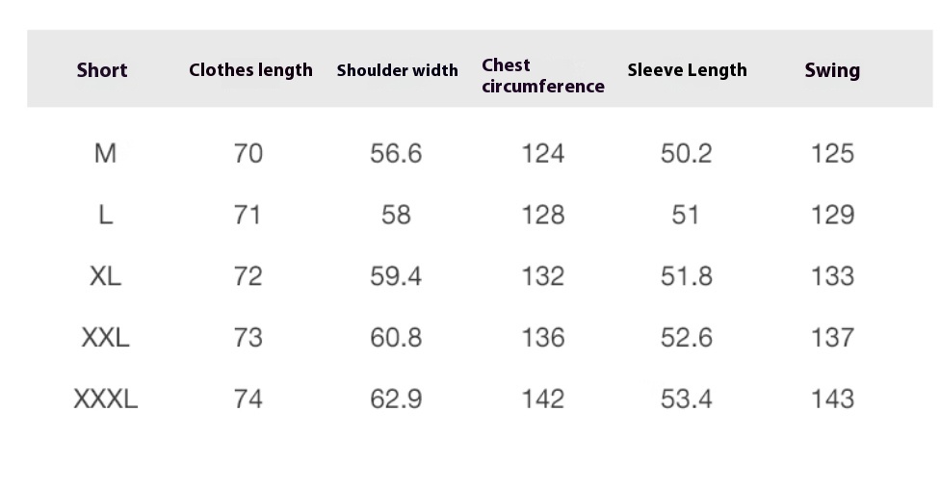Click chest circumference value 142
Image resolution: width=940 pixels, height=489 pixels.
[543, 399]
